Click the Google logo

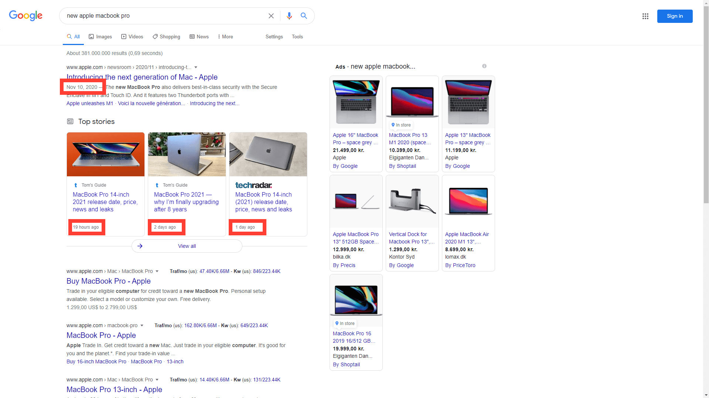point(26,15)
